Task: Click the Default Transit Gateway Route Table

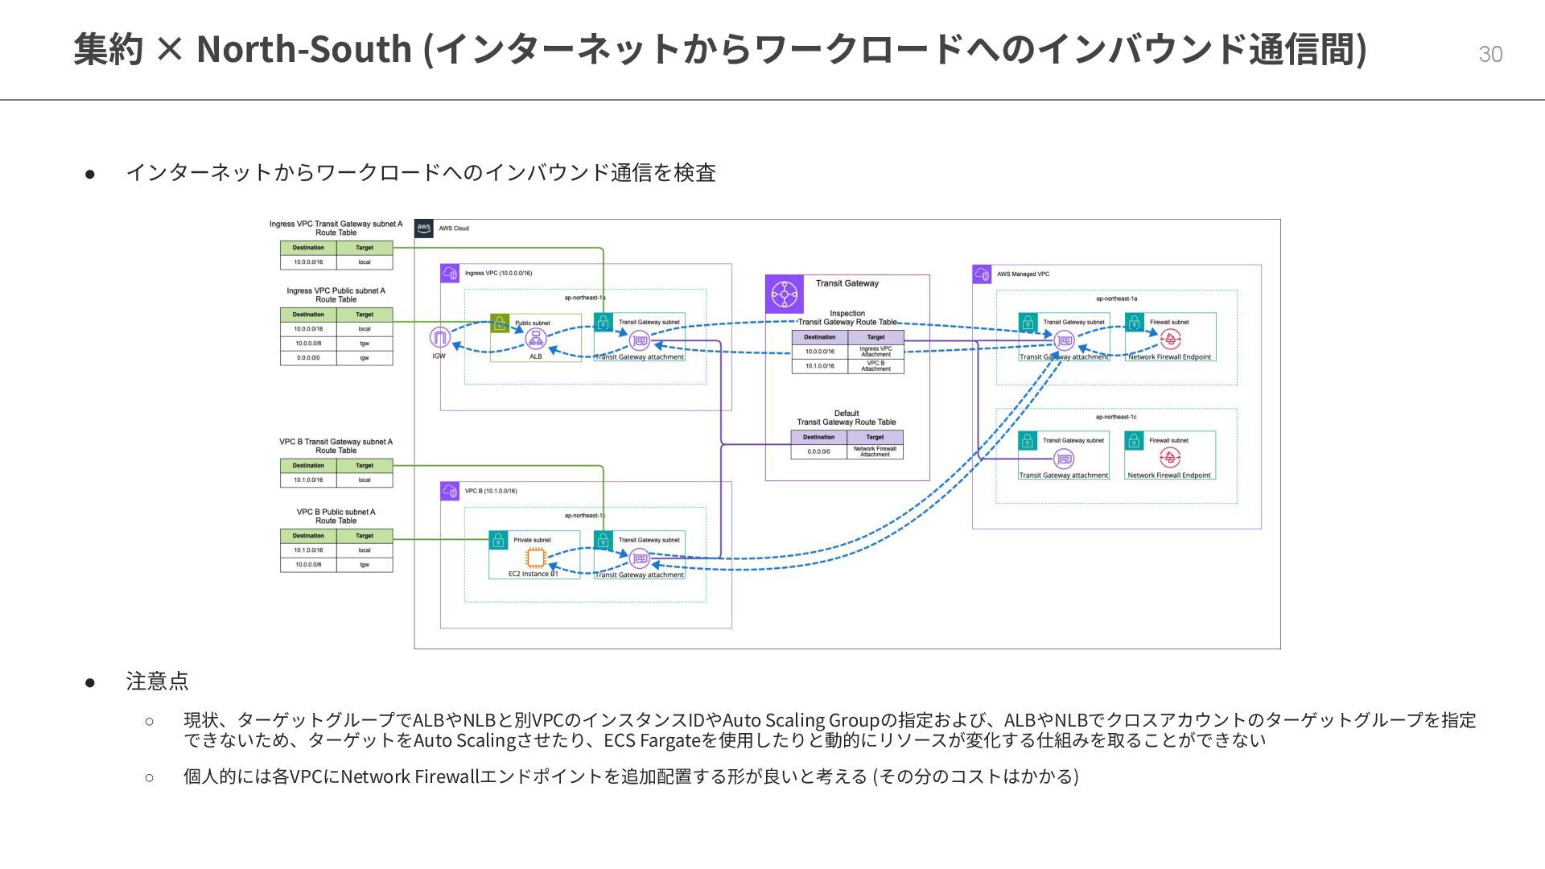Action: point(847,444)
